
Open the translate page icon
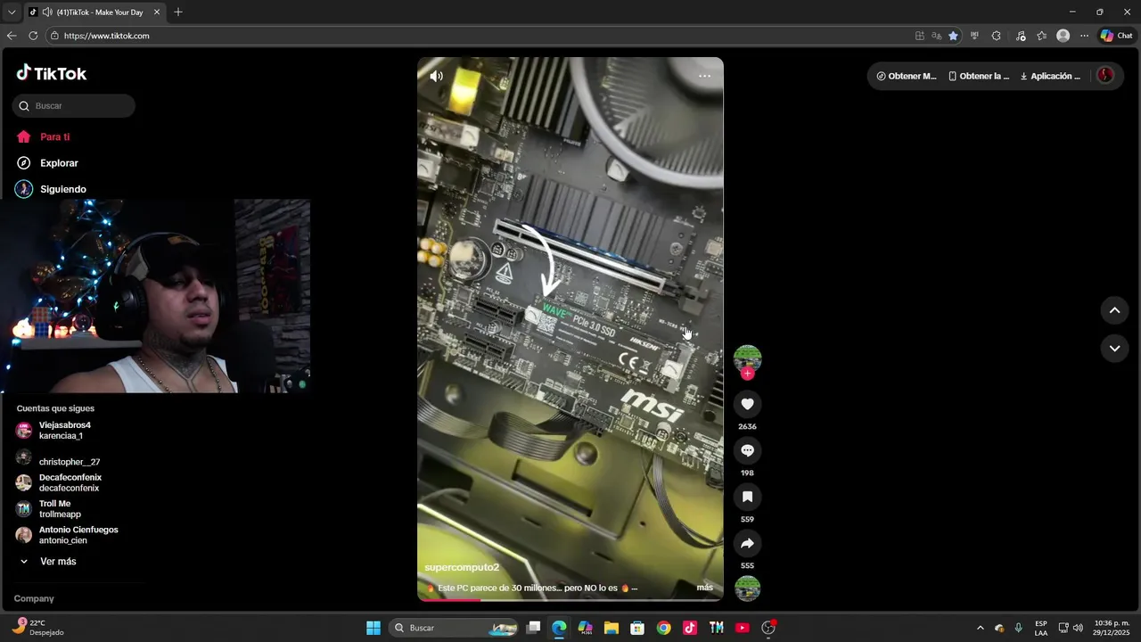coord(936,36)
